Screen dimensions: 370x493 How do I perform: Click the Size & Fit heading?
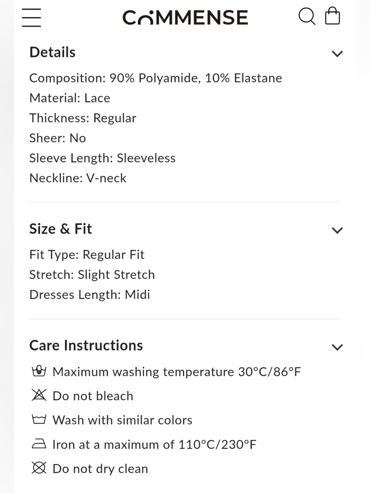61,229
